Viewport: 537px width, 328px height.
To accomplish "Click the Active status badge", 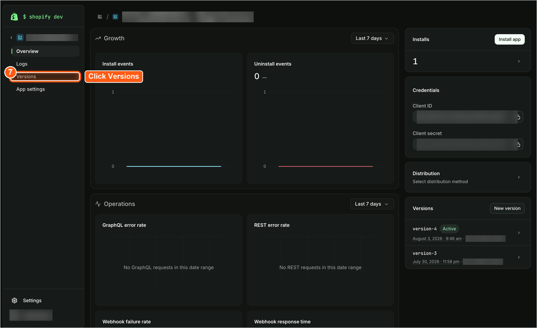I will [x=449, y=229].
